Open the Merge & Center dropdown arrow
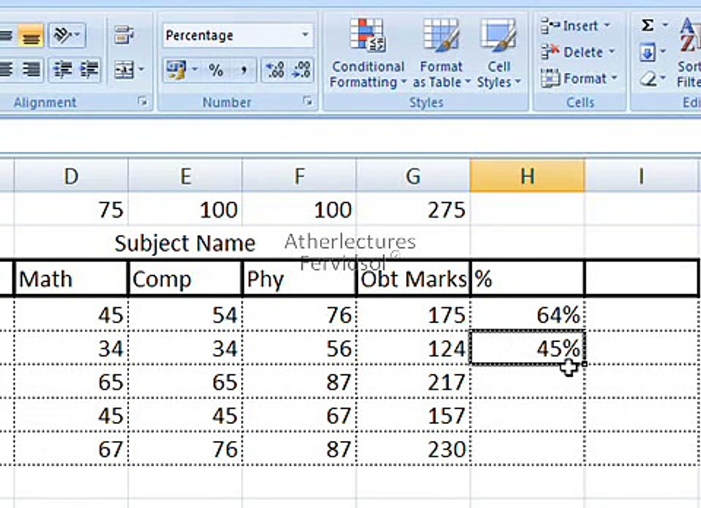Viewport: 701px width, 508px height. pos(141,69)
